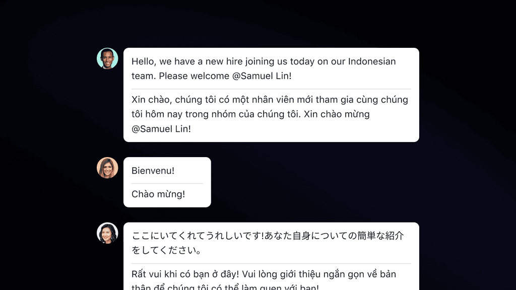Click the divider line inside the first bubble
Image resolution: width=516 pixels, height=290 pixels.
[271, 88]
